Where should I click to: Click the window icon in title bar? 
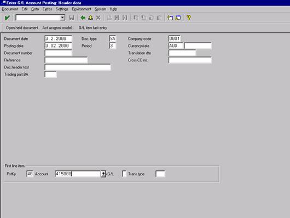[x=3, y=2]
